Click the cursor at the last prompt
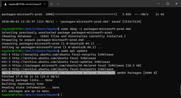 [61, 95]
